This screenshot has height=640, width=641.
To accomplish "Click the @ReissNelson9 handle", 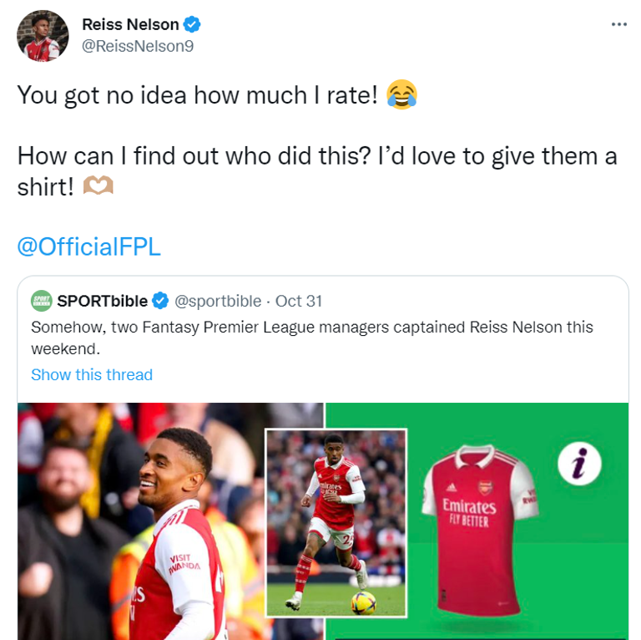I will (x=138, y=47).
